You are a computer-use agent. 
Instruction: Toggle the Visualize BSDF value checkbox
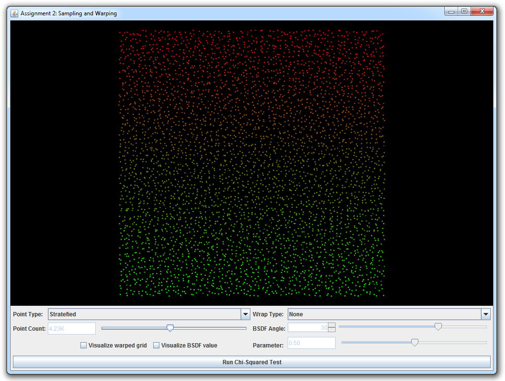click(157, 345)
